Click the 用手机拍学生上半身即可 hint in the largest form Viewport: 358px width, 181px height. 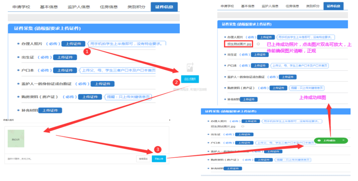[x=126, y=44]
